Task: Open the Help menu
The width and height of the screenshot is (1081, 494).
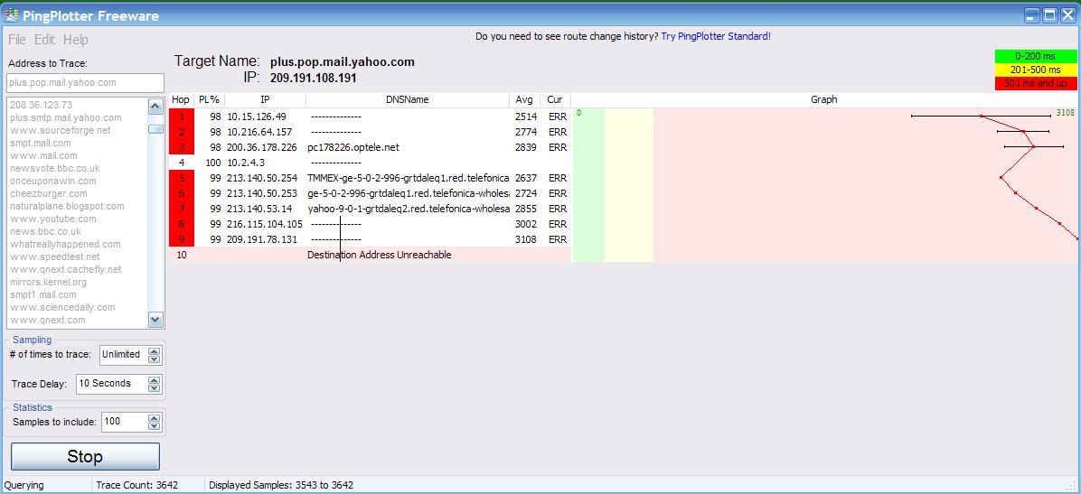Action: (76, 40)
